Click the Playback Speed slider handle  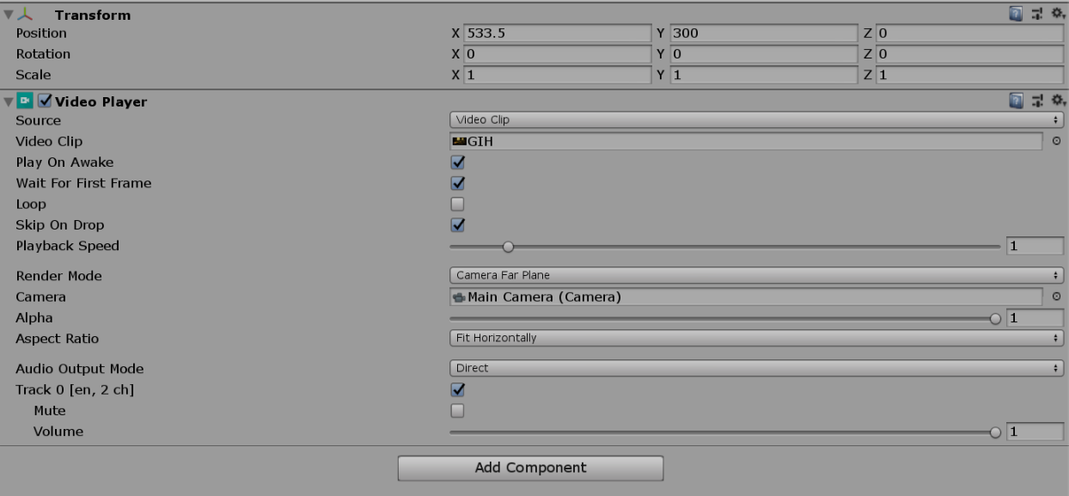click(508, 247)
